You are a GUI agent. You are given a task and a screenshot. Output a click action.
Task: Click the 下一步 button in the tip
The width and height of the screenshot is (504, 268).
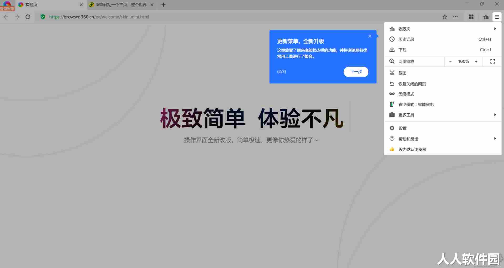[x=356, y=72]
